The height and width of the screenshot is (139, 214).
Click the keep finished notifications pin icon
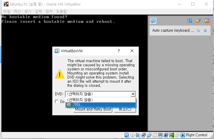coord(198,21)
